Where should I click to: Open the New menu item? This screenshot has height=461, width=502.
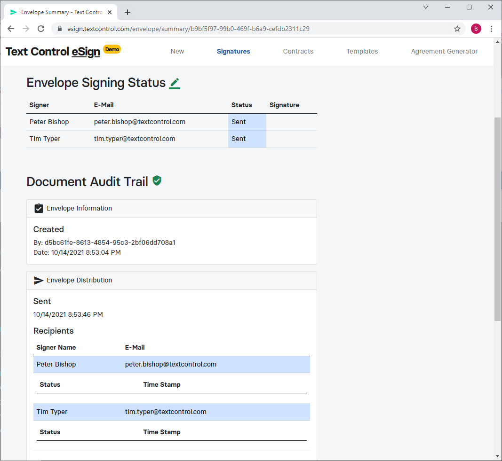point(177,52)
